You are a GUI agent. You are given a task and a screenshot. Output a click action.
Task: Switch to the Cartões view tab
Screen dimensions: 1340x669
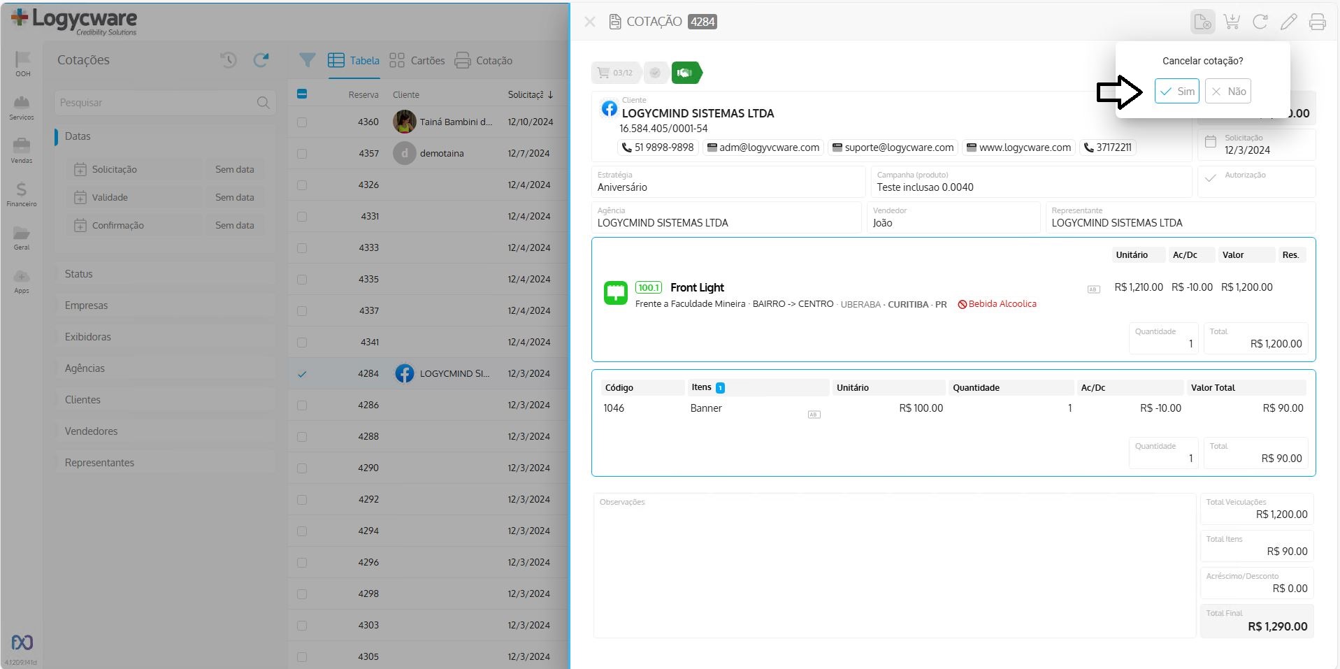click(417, 61)
